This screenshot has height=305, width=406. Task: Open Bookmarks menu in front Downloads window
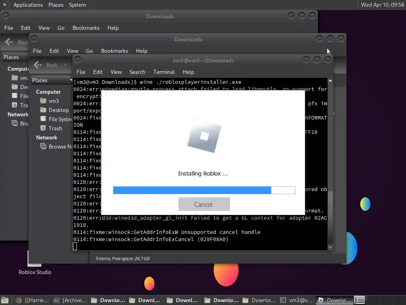tap(115, 51)
